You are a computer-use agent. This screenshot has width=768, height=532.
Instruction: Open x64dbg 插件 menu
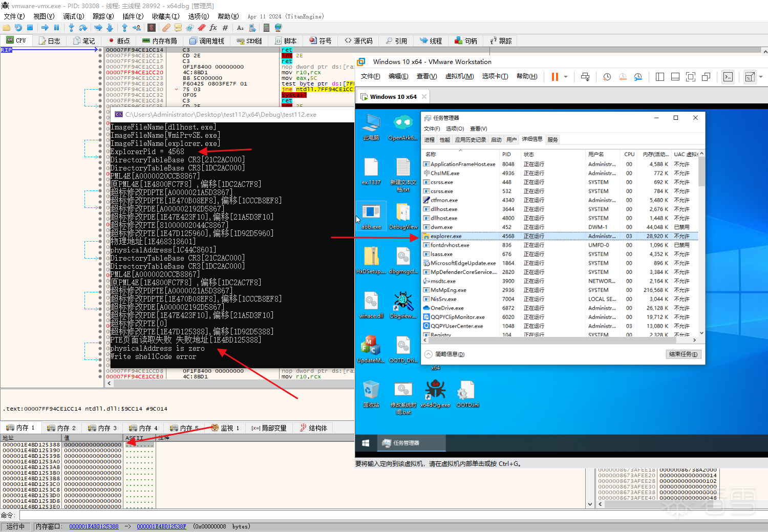(133, 16)
